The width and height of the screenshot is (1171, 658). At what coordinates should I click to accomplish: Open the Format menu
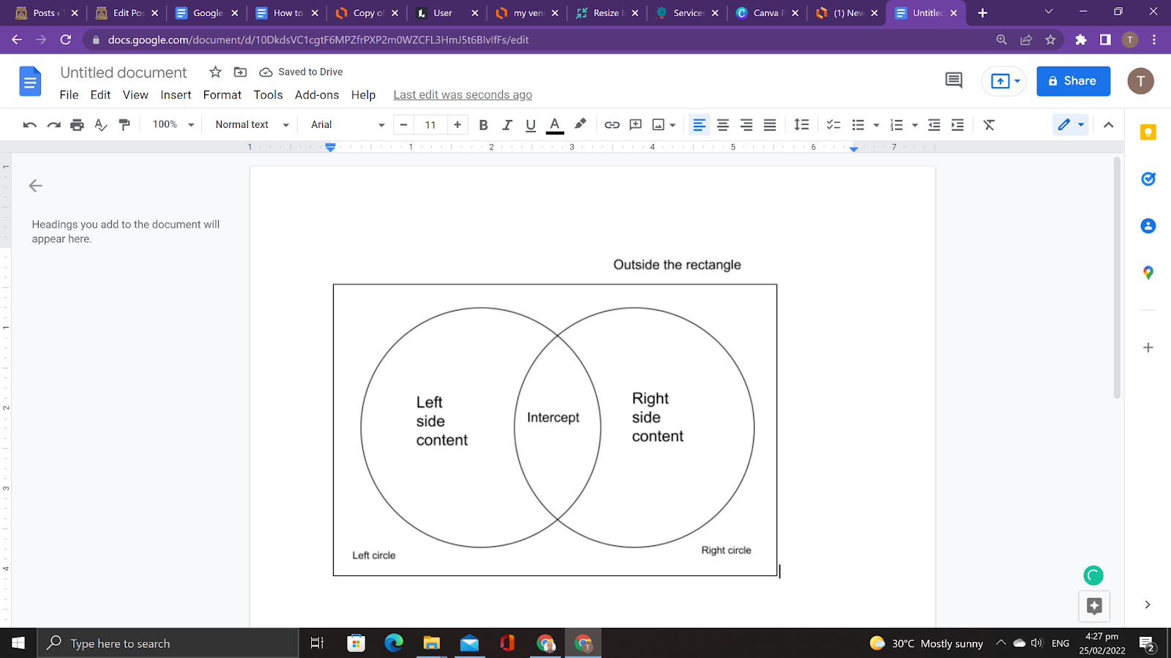(x=222, y=95)
